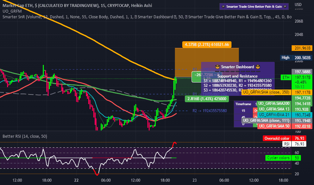Click the Smarter Dashboard header

coord(238,67)
